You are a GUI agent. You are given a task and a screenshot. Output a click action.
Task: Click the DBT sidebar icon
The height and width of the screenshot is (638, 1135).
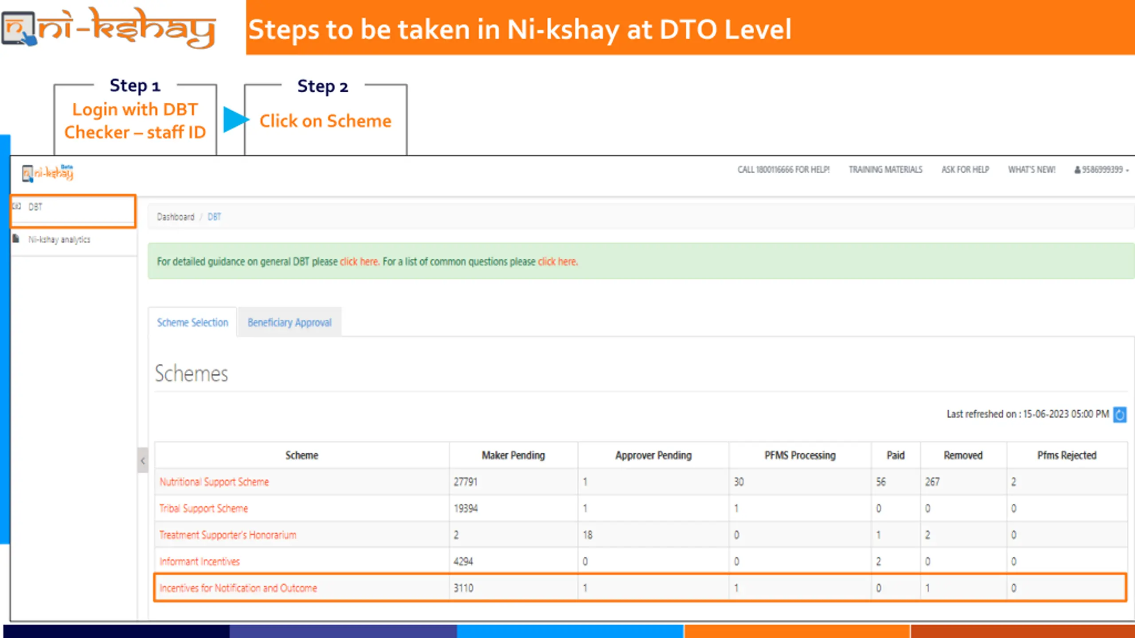coord(17,206)
